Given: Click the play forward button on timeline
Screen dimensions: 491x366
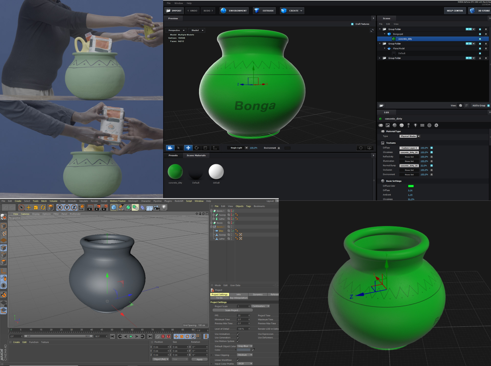Looking at the screenshot, I should point(131,337).
